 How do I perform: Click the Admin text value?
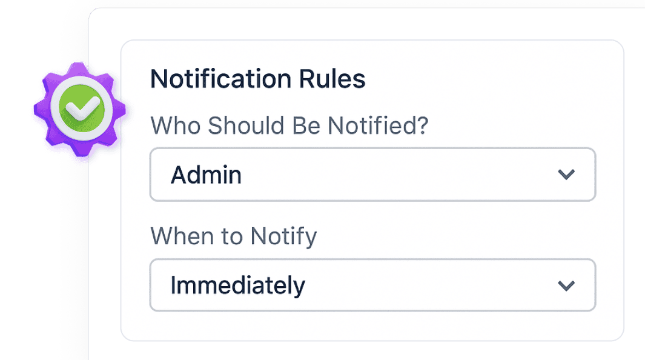pos(206,175)
